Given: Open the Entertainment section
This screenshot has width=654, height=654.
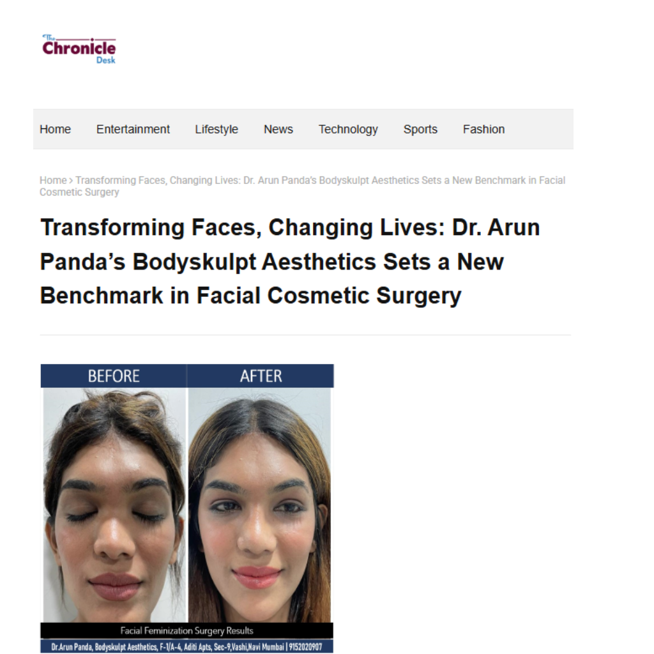Looking at the screenshot, I should tap(133, 129).
